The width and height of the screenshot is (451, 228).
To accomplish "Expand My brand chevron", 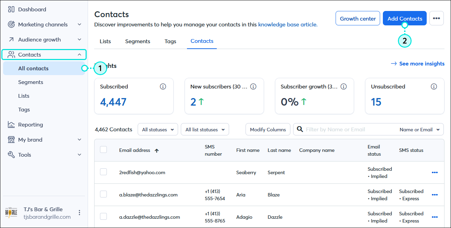I will [x=79, y=140].
